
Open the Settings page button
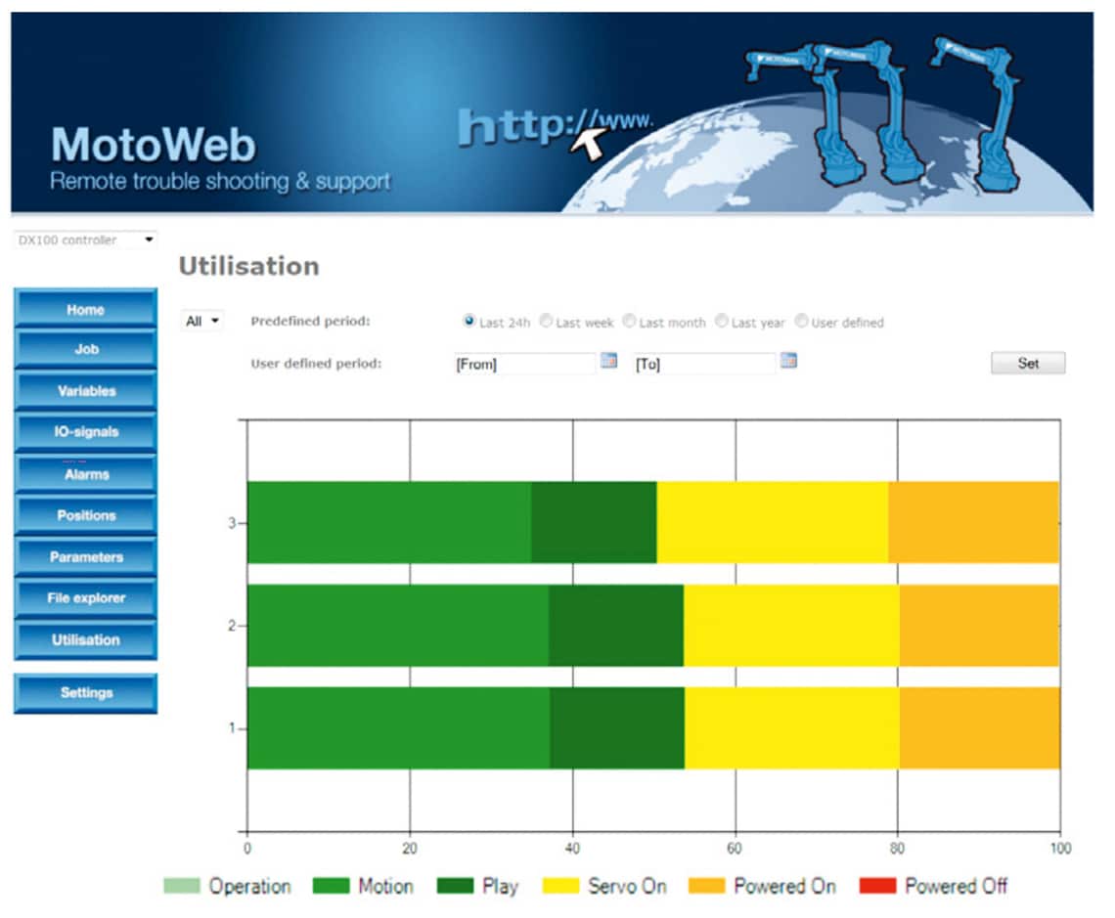coord(85,693)
